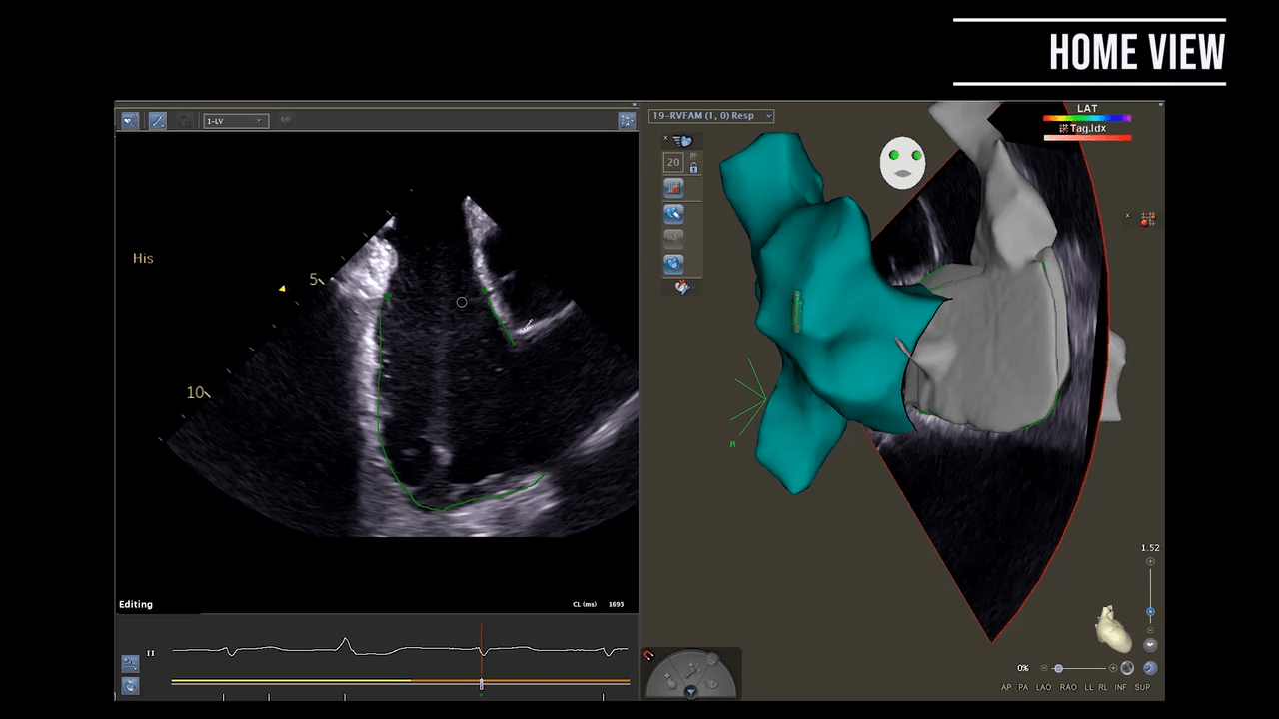The height and width of the screenshot is (719, 1279).
Task: Click the greyed delete contour icon
Action: [185, 120]
